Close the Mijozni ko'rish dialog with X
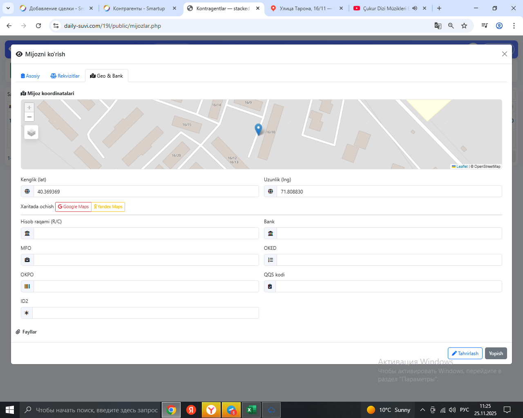The image size is (523, 418). click(x=505, y=54)
